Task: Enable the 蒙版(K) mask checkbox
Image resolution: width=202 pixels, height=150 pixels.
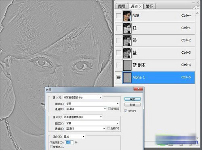Action: [51, 147]
